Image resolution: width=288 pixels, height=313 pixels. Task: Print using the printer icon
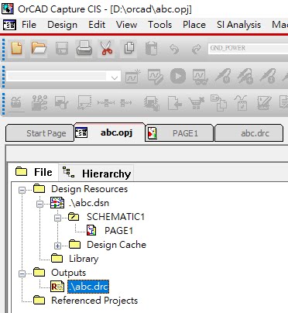coord(84,48)
